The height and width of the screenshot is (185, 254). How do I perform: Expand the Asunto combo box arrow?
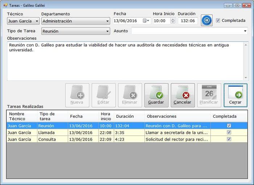click(245, 31)
